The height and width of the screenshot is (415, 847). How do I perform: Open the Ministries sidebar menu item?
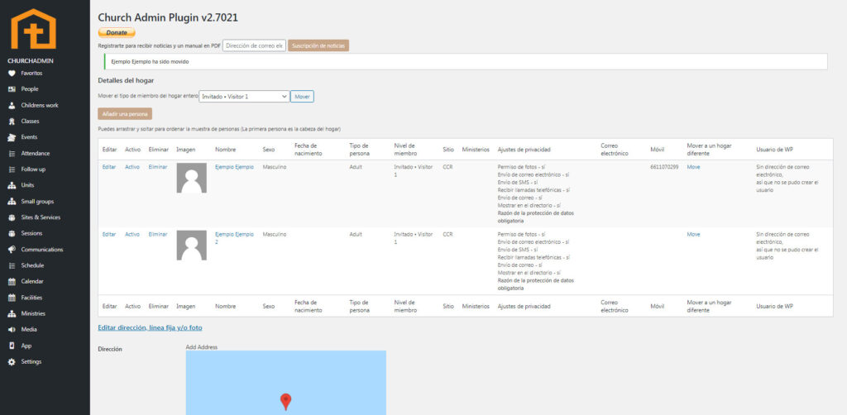click(x=34, y=313)
